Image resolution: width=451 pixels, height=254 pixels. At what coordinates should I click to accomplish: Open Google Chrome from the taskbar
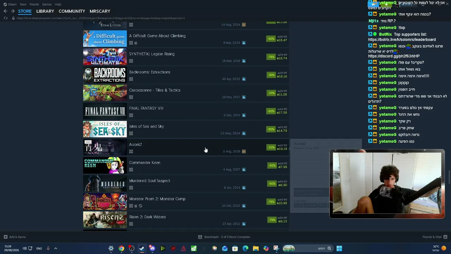(121, 248)
